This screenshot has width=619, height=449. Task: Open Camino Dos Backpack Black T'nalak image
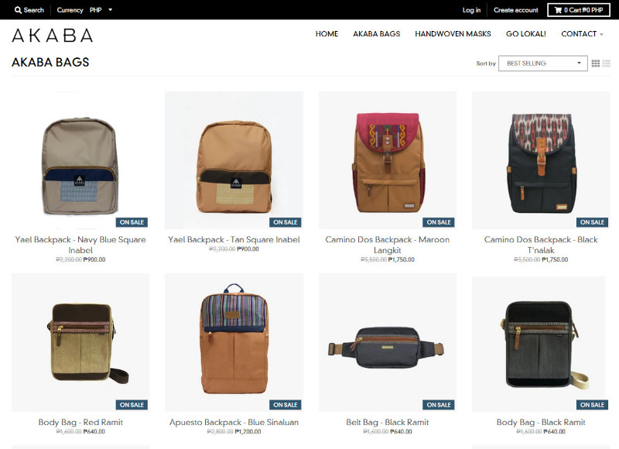coord(541,160)
